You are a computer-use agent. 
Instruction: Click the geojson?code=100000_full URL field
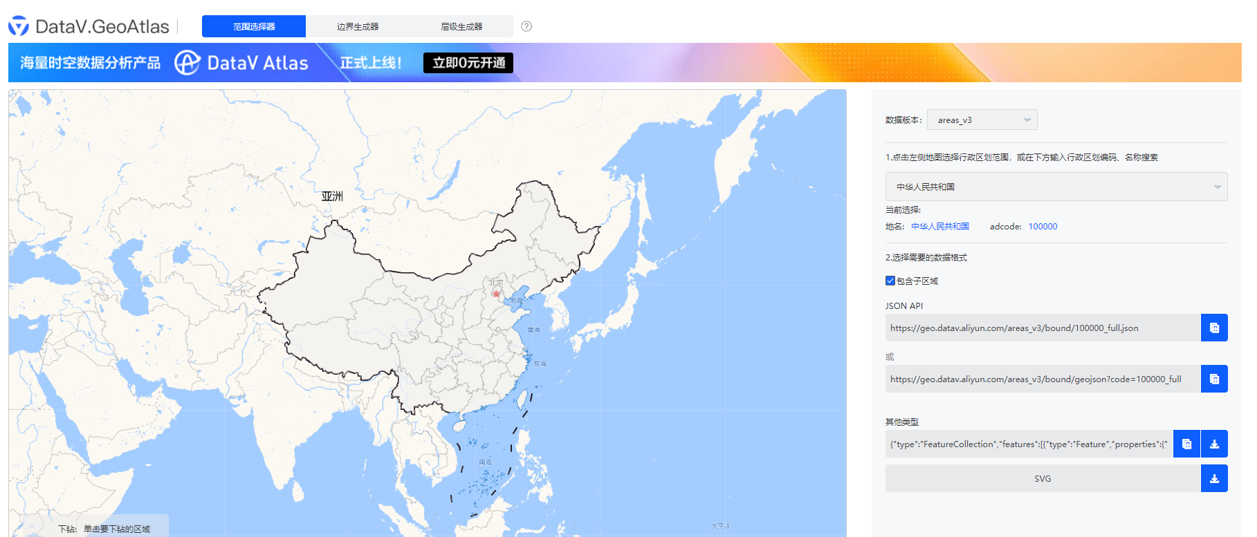pos(1043,379)
